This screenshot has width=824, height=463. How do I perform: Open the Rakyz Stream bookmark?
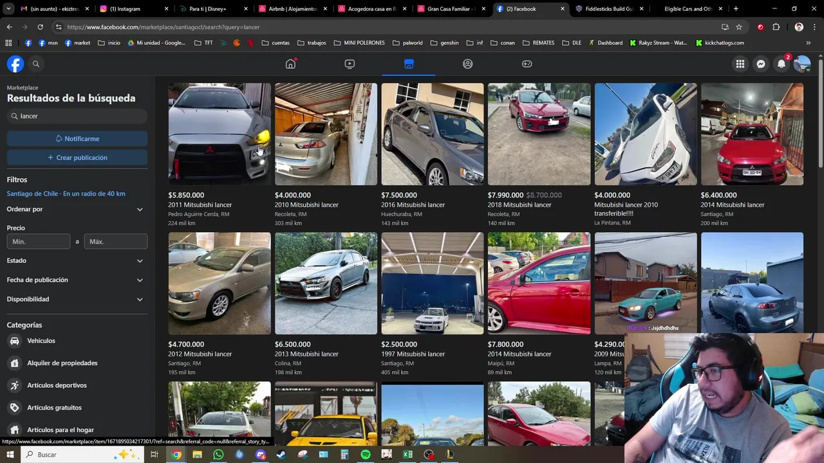658,43
